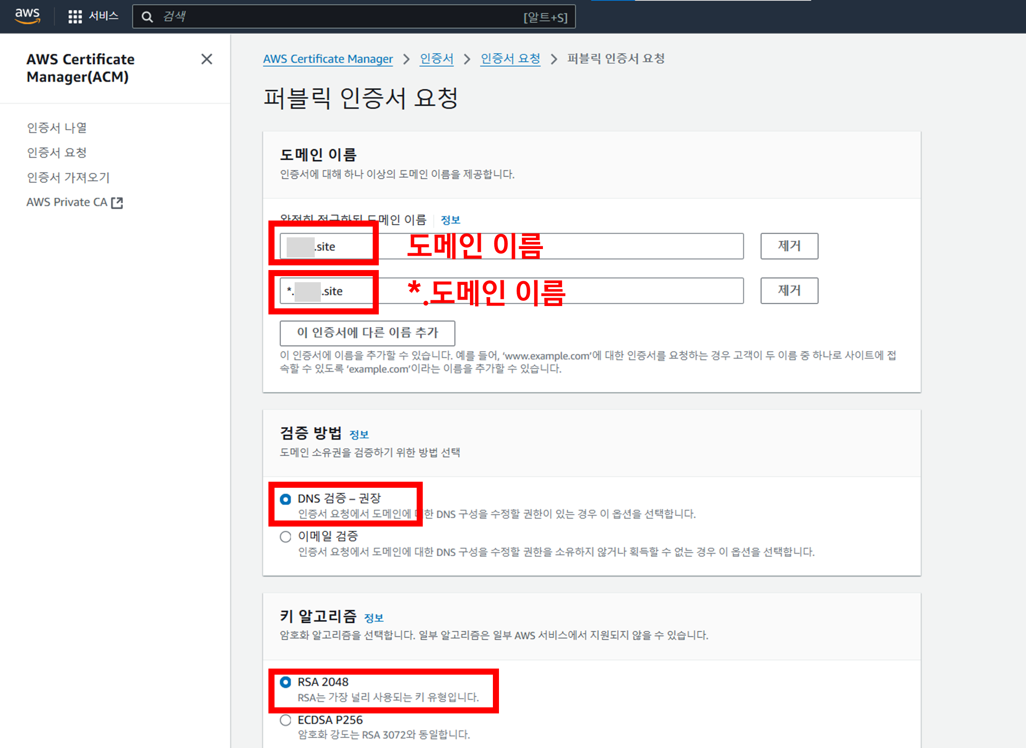This screenshot has height=748, width=1026.
Task: Focus the top 검색 search field
Action: click(341, 17)
